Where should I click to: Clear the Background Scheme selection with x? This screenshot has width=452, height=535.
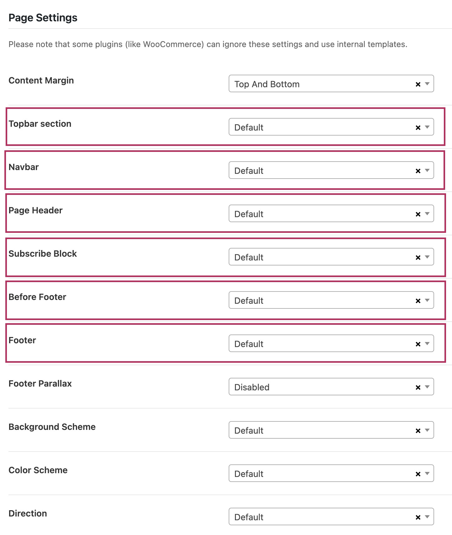pos(418,431)
